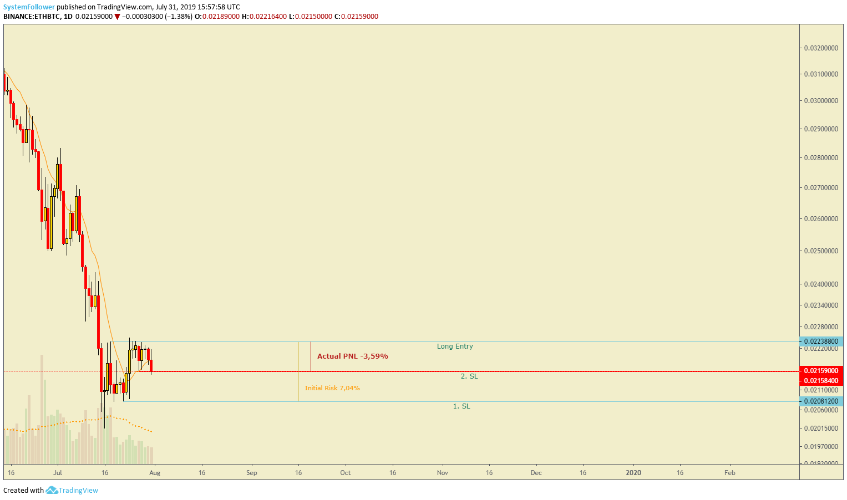Click the 1D timeframe label in header
This screenshot has height=500, width=847.
[x=68, y=17]
